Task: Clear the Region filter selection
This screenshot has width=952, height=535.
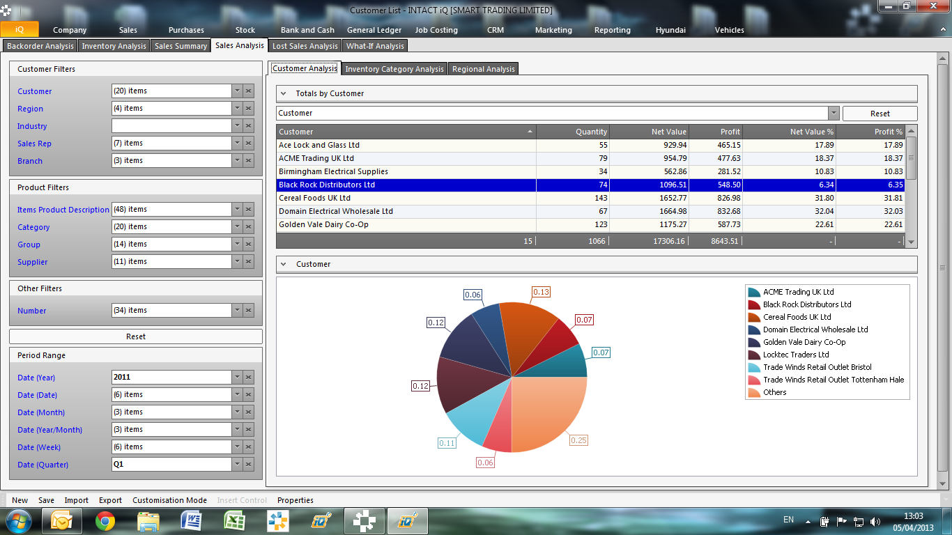Action: pyautogui.click(x=249, y=108)
